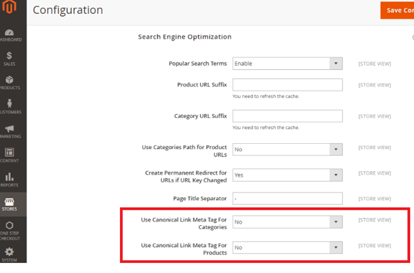Image resolution: width=414 pixels, height=273 pixels.
Task: Open the Popular Search Terms dropdown
Action: [287, 63]
